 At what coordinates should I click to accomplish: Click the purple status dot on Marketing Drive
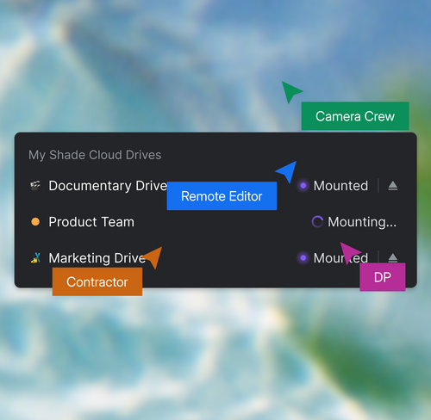point(303,258)
